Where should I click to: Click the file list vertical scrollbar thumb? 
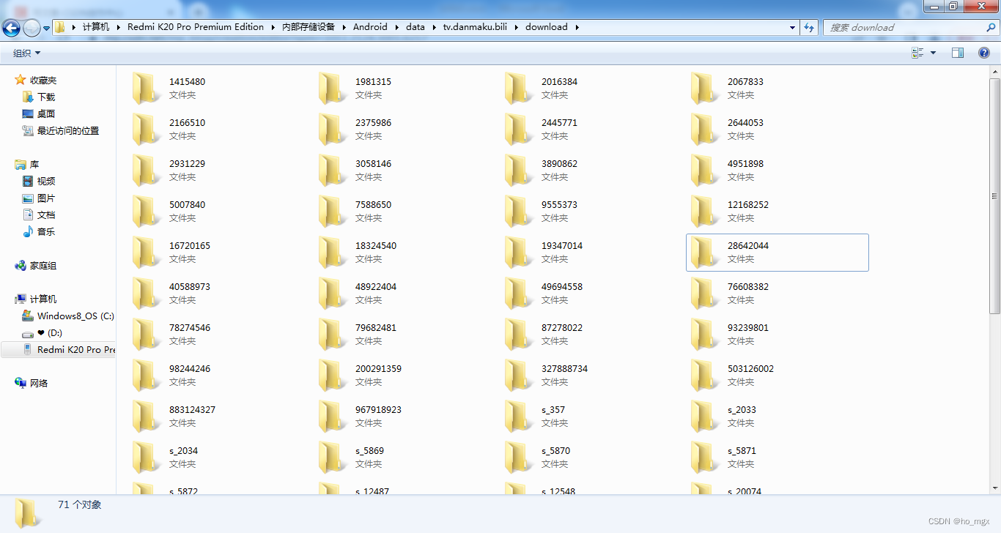tap(994, 195)
